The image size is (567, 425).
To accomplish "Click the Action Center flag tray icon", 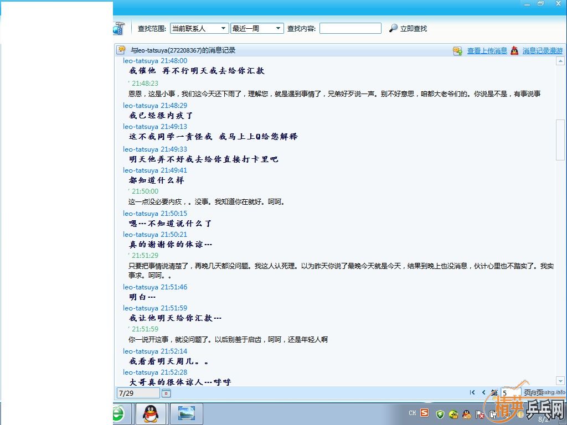I will click(480, 414).
